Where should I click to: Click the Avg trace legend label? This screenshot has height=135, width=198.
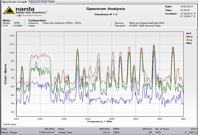[x=189, y=40]
